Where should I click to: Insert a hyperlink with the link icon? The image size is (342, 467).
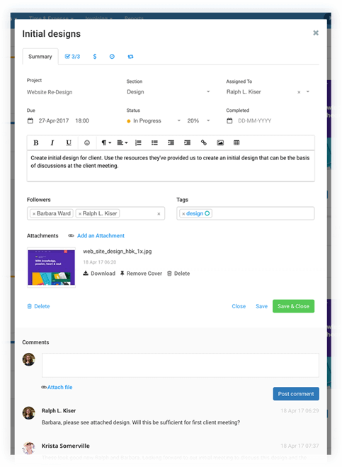click(204, 143)
